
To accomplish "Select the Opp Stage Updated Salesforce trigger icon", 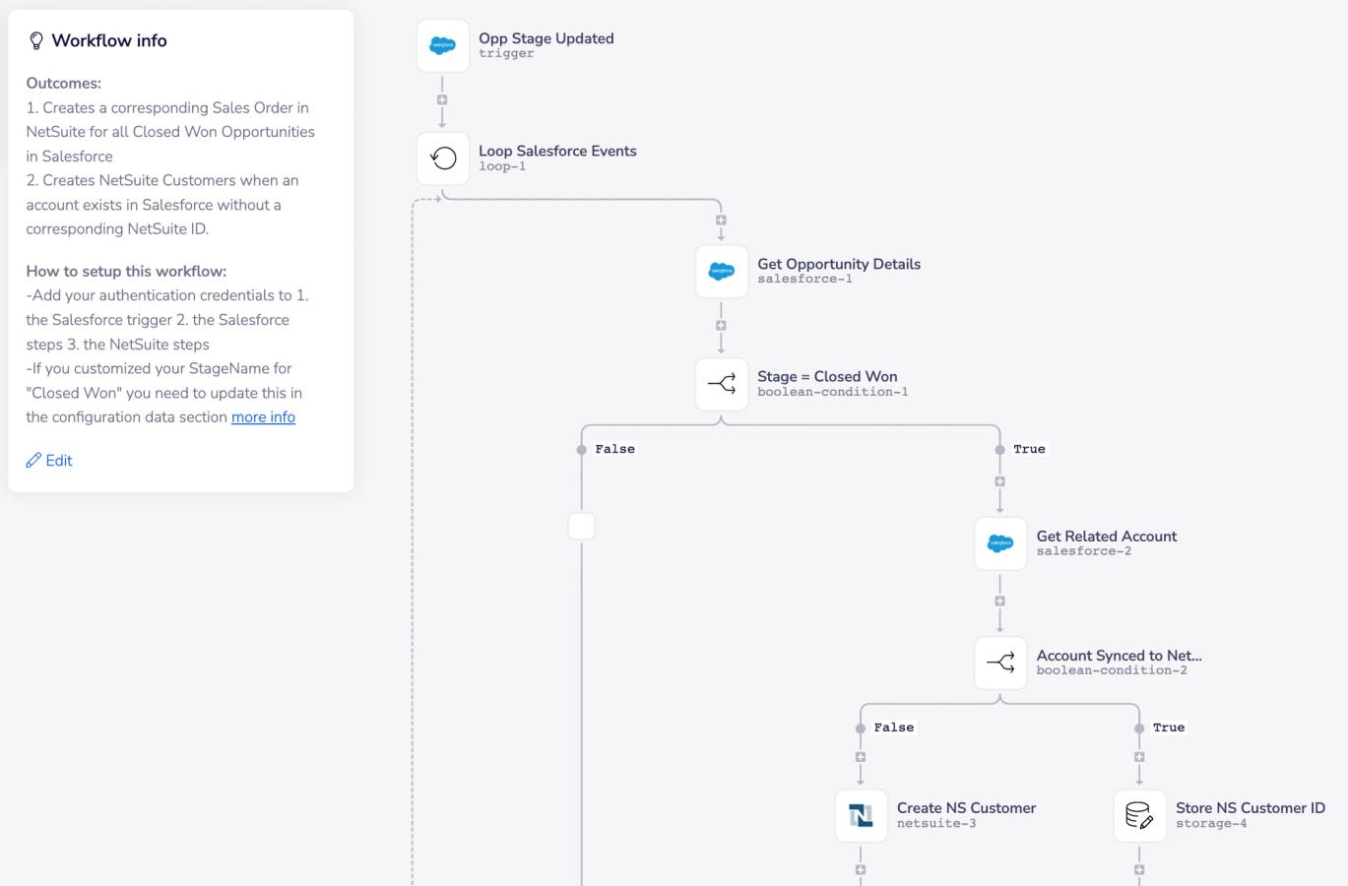I will point(442,45).
